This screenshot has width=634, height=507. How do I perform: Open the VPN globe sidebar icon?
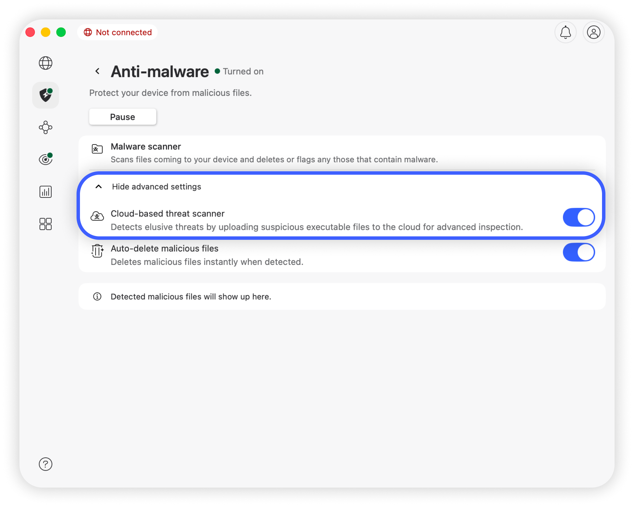click(46, 63)
